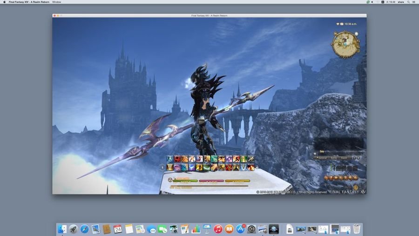The image size is (419, 236).
Task: Click the Final Fantasy XIV application menu
Action: tap(29, 2)
